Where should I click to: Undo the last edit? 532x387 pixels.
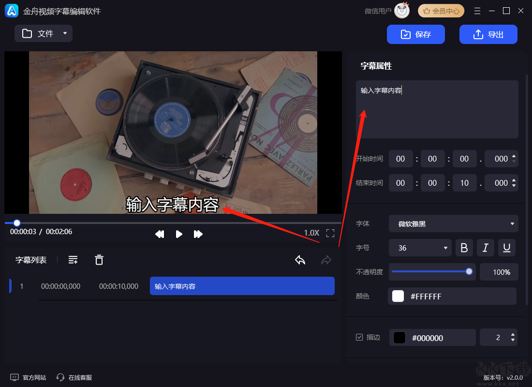[300, 260]
